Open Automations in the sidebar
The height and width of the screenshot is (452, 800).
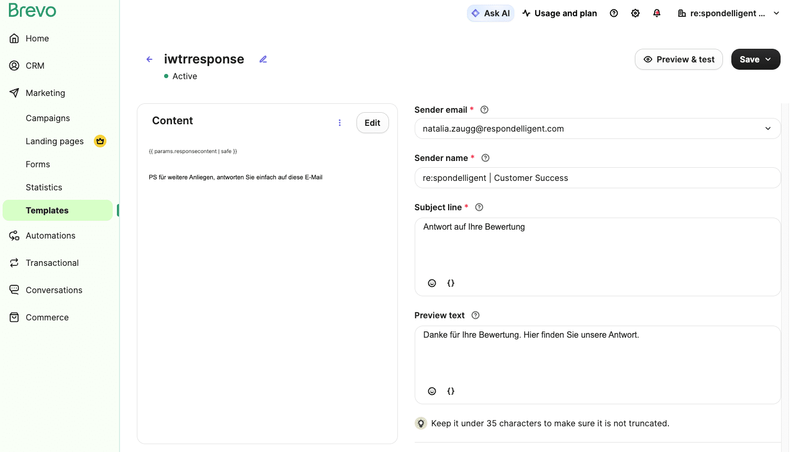[x=50, y=235]
